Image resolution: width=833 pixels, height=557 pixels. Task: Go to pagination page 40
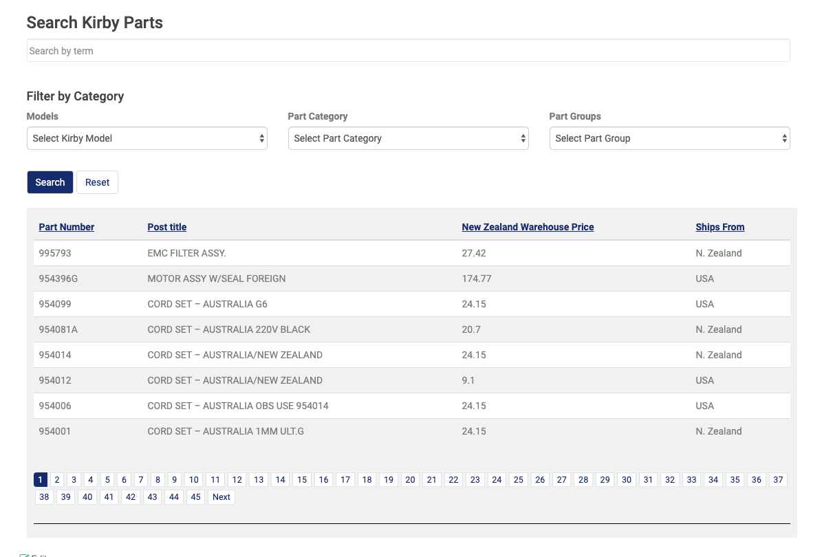click(x=87, y=496)
